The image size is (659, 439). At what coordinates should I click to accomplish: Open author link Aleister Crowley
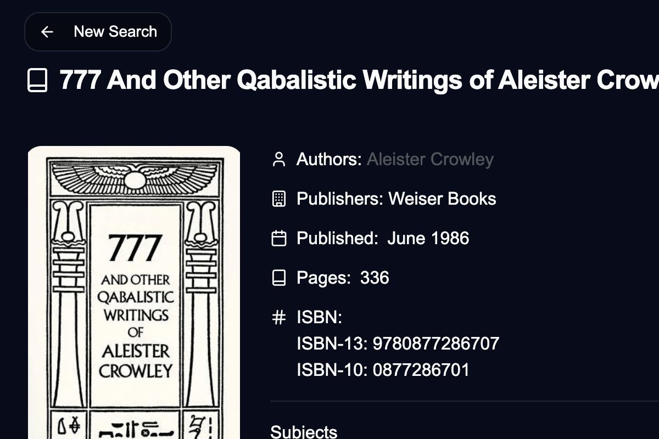[x=430, y=160]
